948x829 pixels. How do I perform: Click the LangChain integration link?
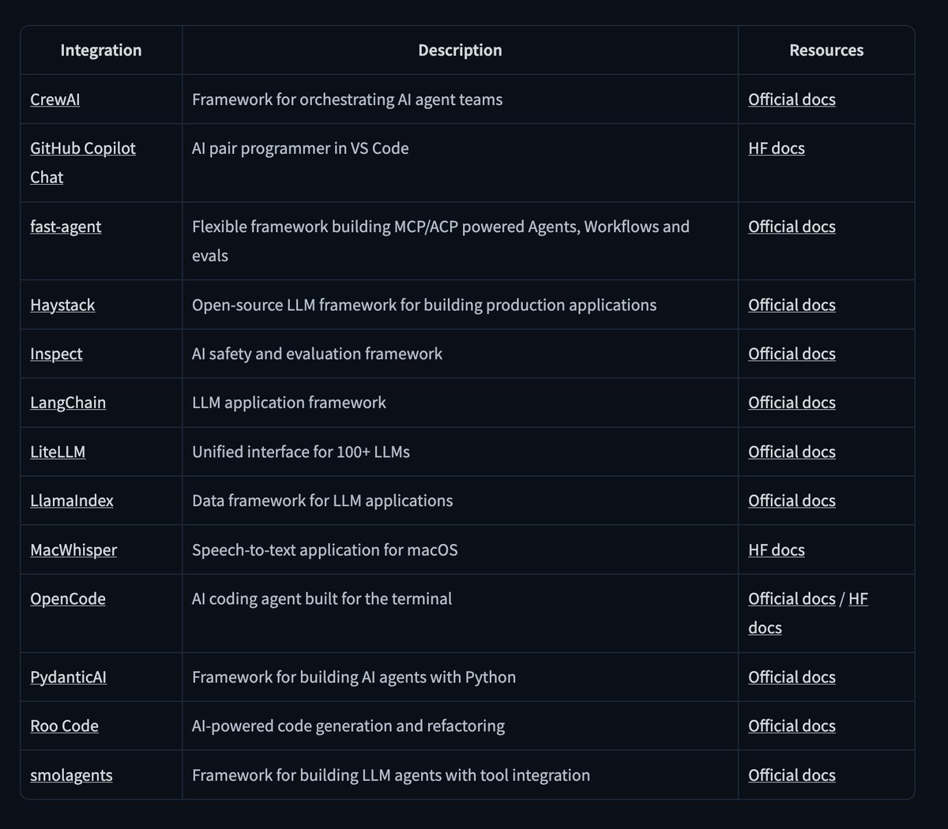point(68,403)
